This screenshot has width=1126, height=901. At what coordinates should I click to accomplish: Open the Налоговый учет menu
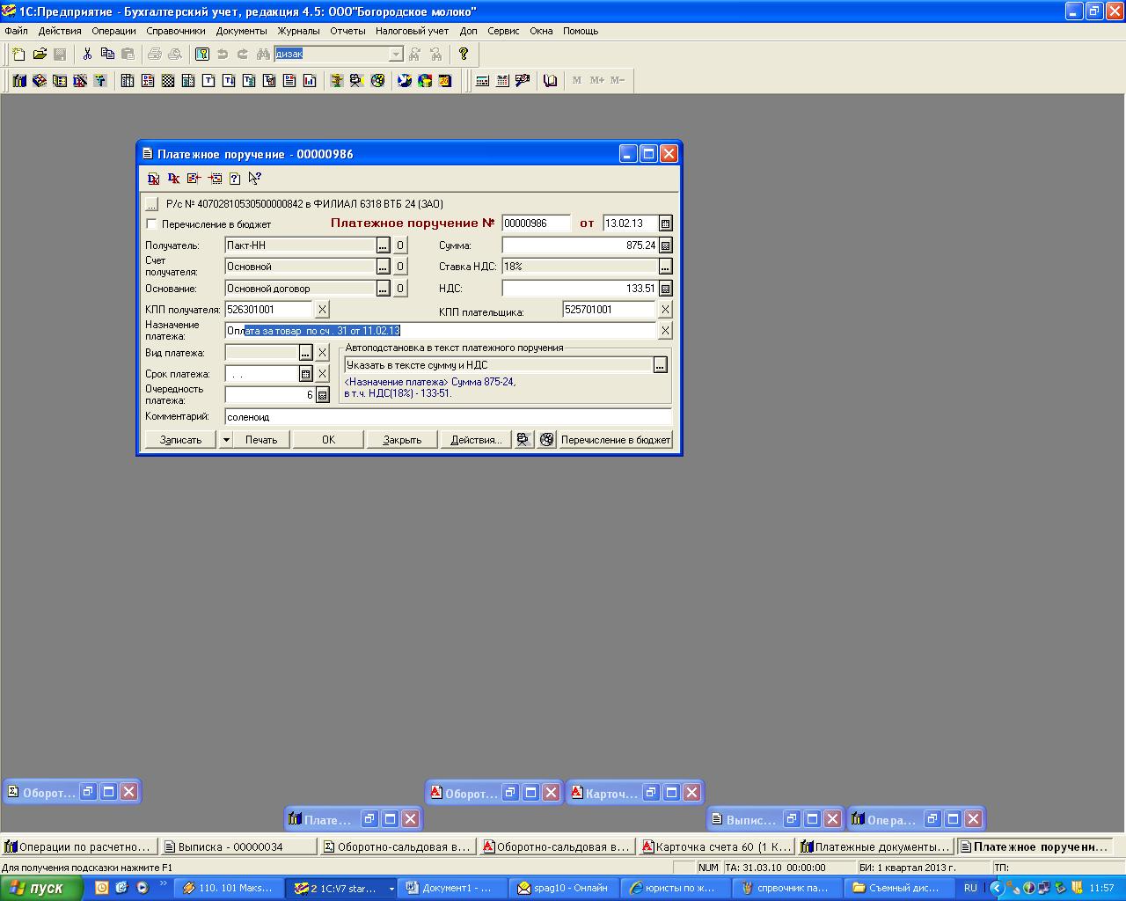pos(412,31)
